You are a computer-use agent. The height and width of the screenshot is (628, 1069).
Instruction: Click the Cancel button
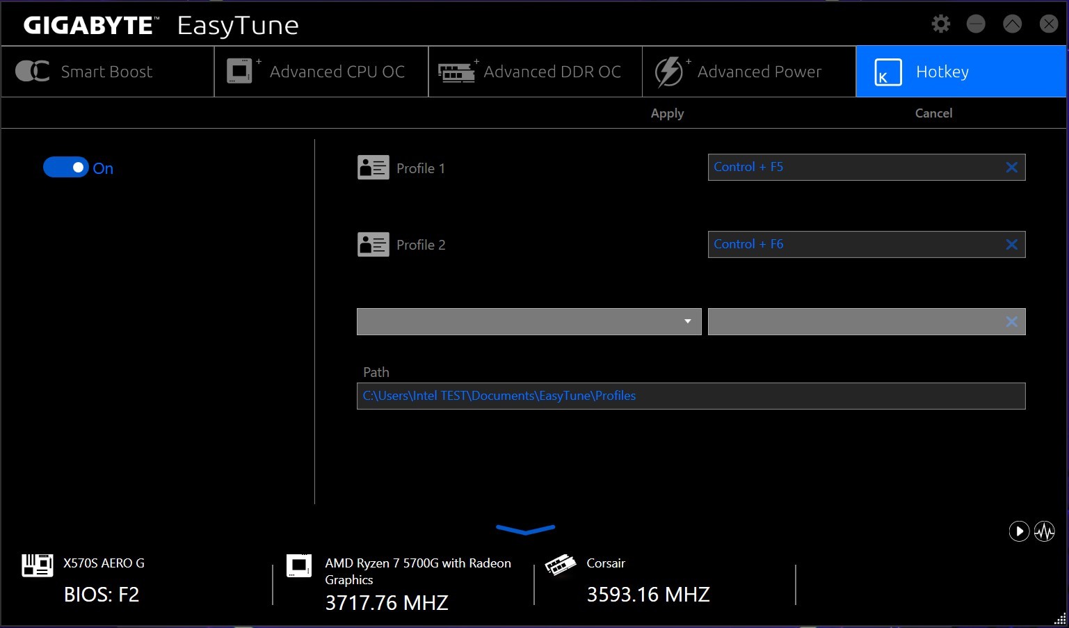point(933,113)
